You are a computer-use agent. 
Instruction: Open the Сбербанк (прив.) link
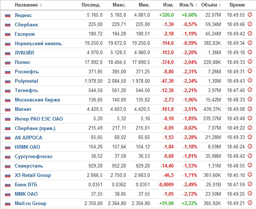35,128
